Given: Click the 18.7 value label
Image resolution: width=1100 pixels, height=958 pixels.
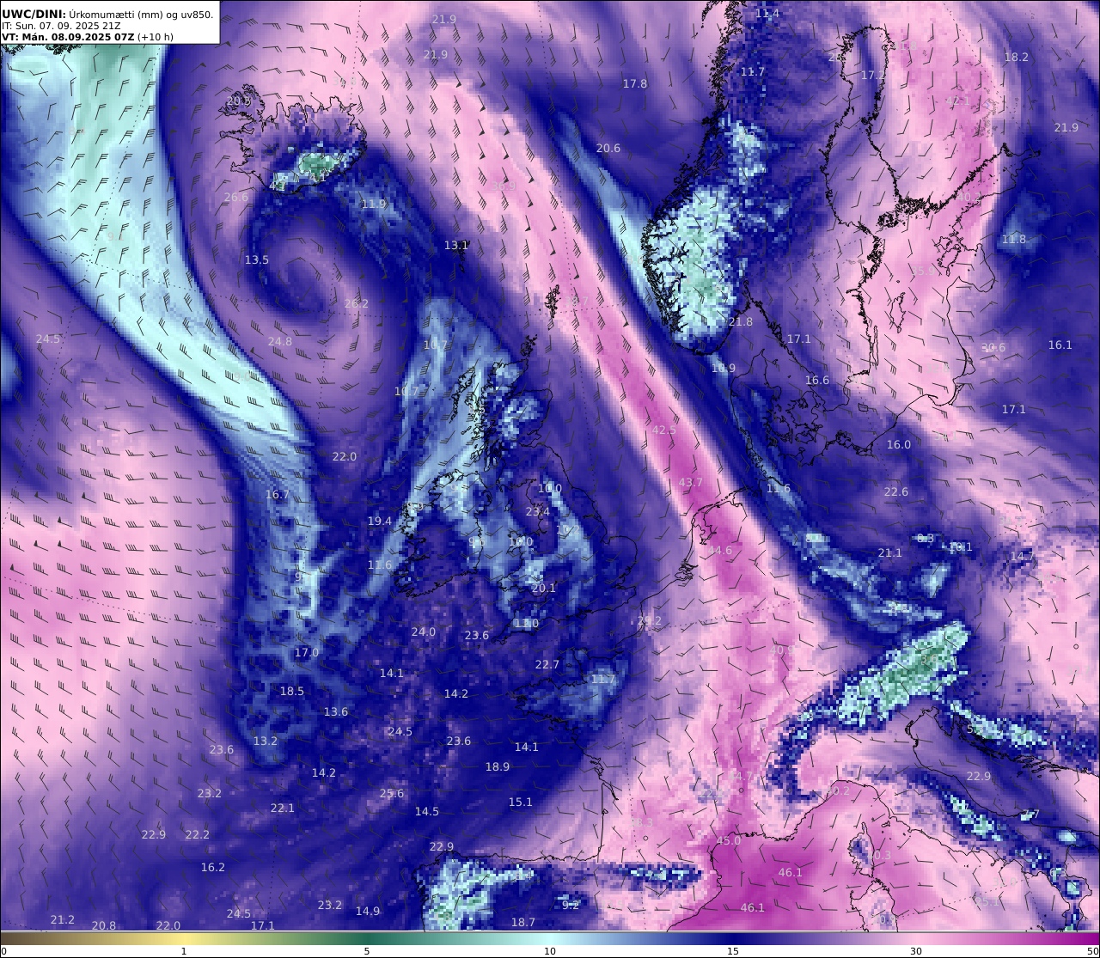Looking at the screenshot, I should pyautogui.click(x=523, y=922).
